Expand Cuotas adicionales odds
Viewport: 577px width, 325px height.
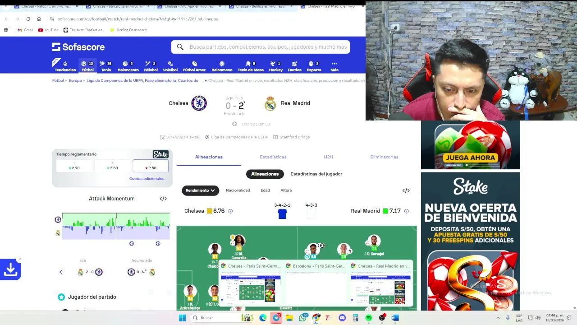tap(147, 179)
